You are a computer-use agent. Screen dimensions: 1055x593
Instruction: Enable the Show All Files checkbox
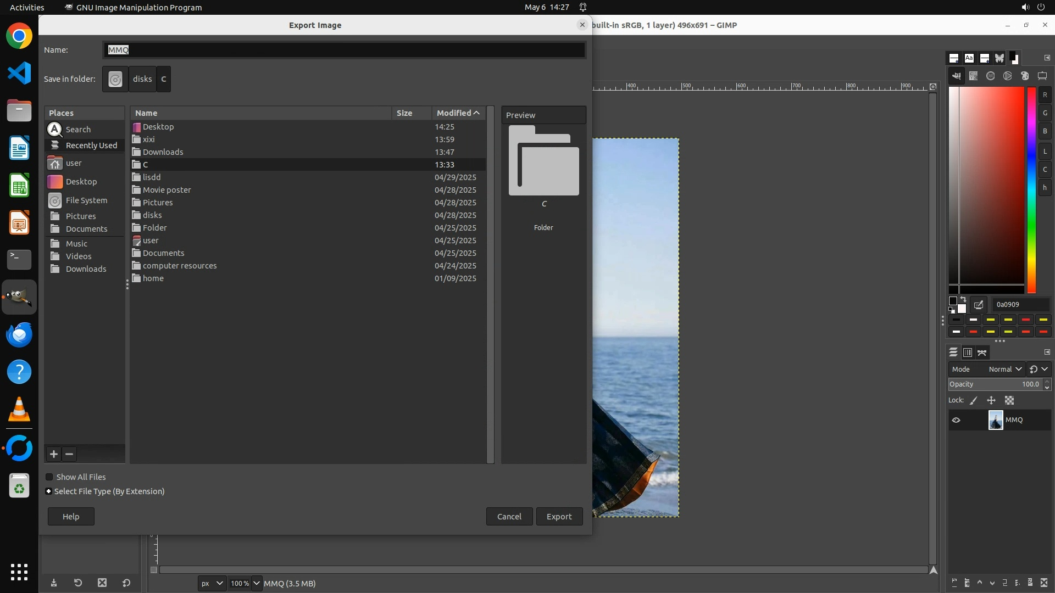[x=49, y=477]
